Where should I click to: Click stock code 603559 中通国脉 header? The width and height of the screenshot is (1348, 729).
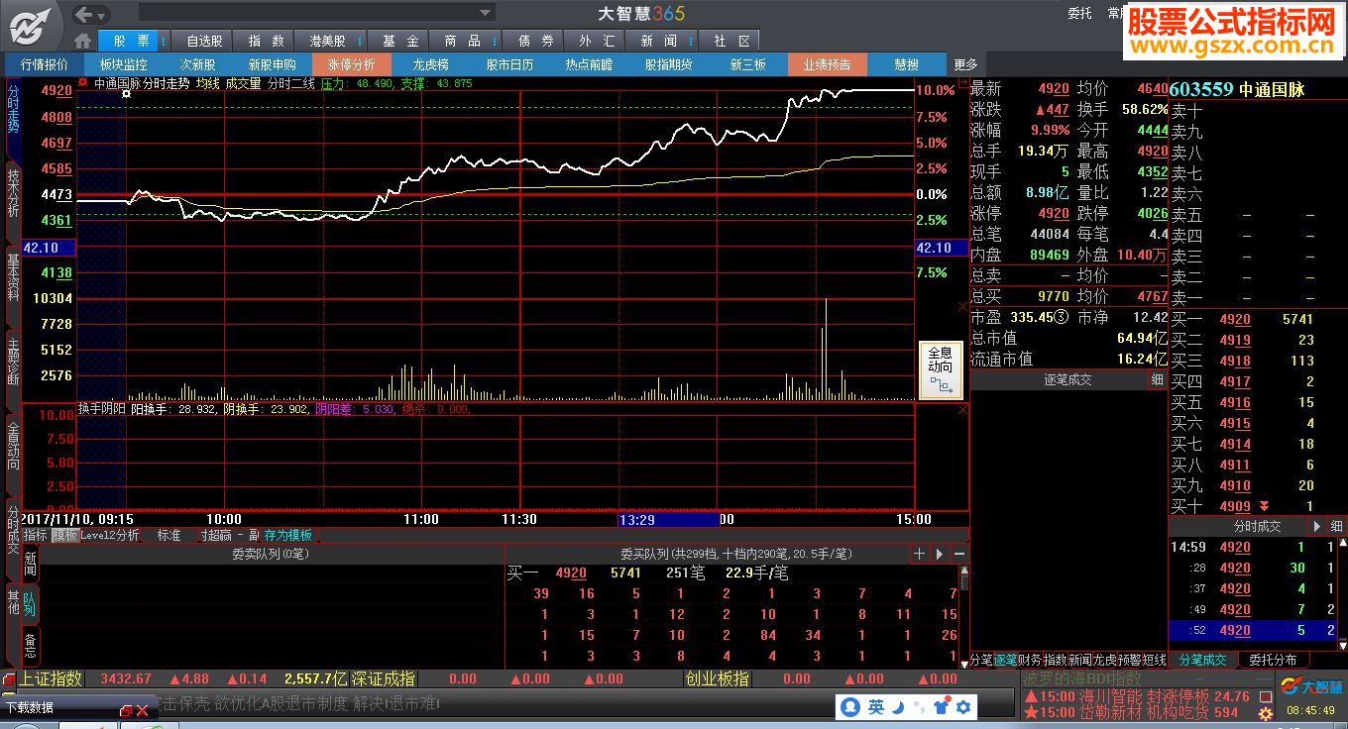1237,89
